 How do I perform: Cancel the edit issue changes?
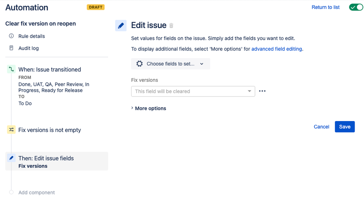(321, 127)
